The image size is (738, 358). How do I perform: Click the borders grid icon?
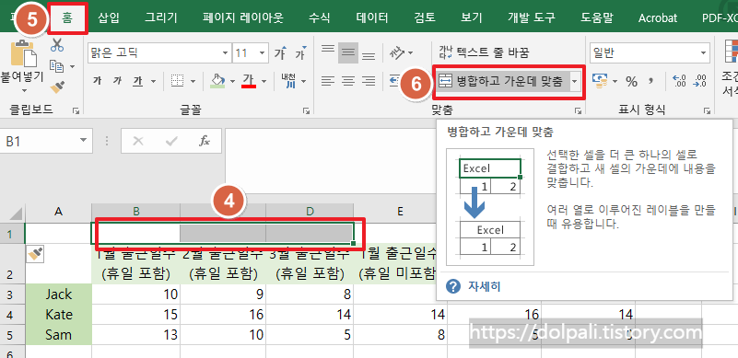[x=177, y=81]
